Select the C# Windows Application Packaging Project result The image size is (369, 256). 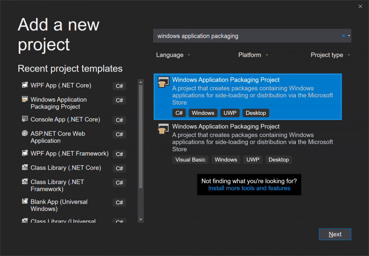point(247,97)
